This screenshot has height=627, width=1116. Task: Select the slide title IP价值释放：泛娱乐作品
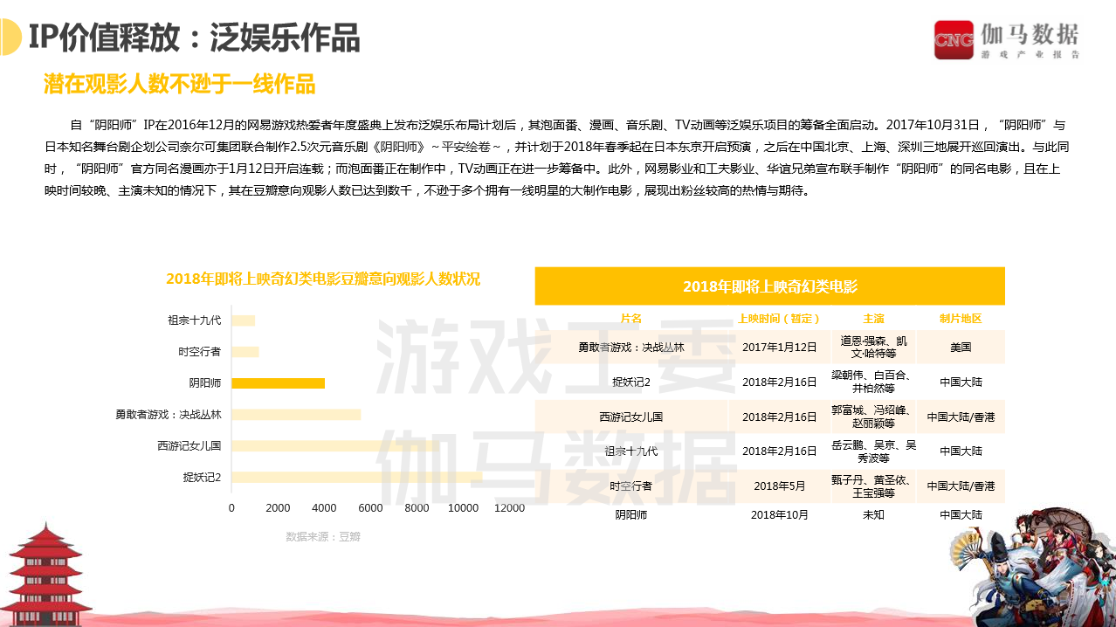coord(193,38)
